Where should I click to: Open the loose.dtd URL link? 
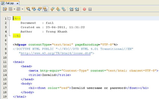[56, 53]
